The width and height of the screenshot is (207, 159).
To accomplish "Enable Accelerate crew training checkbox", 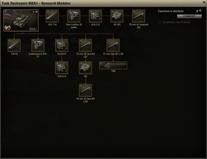I will (x=160, y=22).
